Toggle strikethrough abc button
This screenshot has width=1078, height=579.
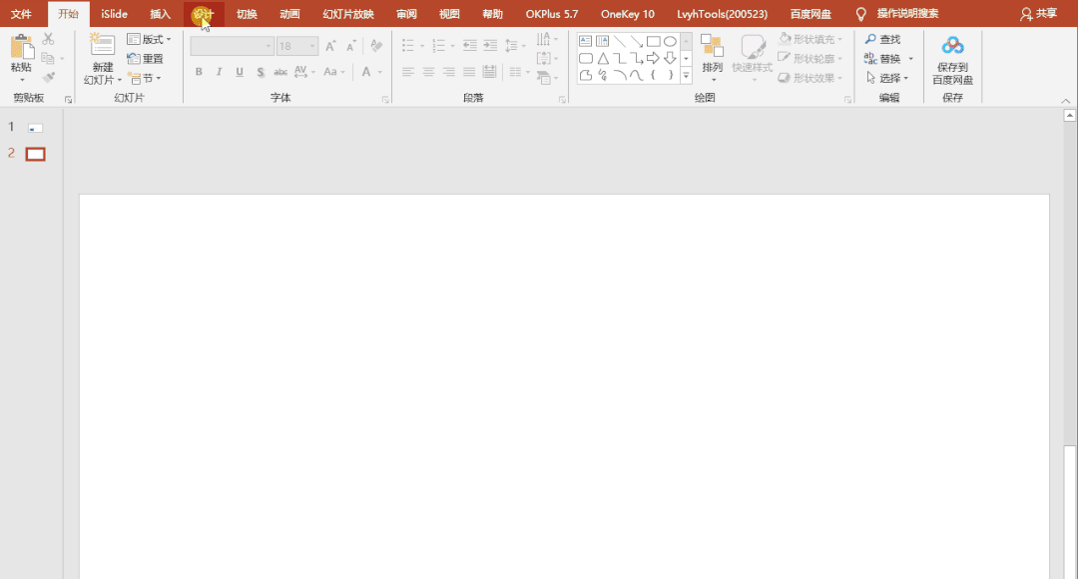pos(280,72)
